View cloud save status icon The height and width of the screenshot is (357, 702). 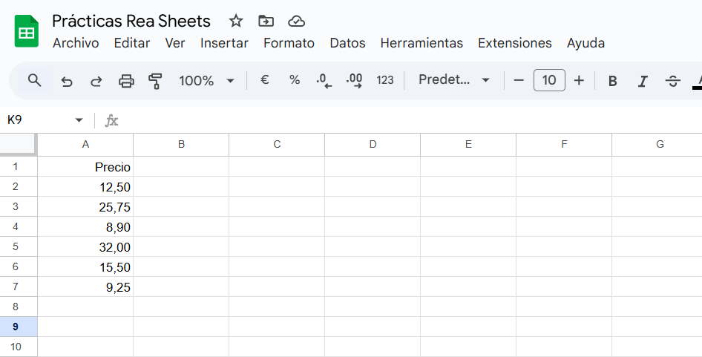coord(296,21)
